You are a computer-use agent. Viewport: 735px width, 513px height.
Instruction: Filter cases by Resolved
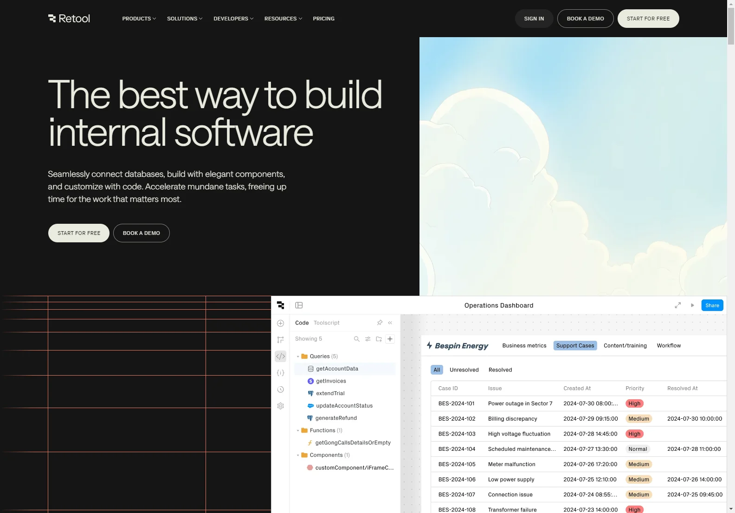(500, 370)
